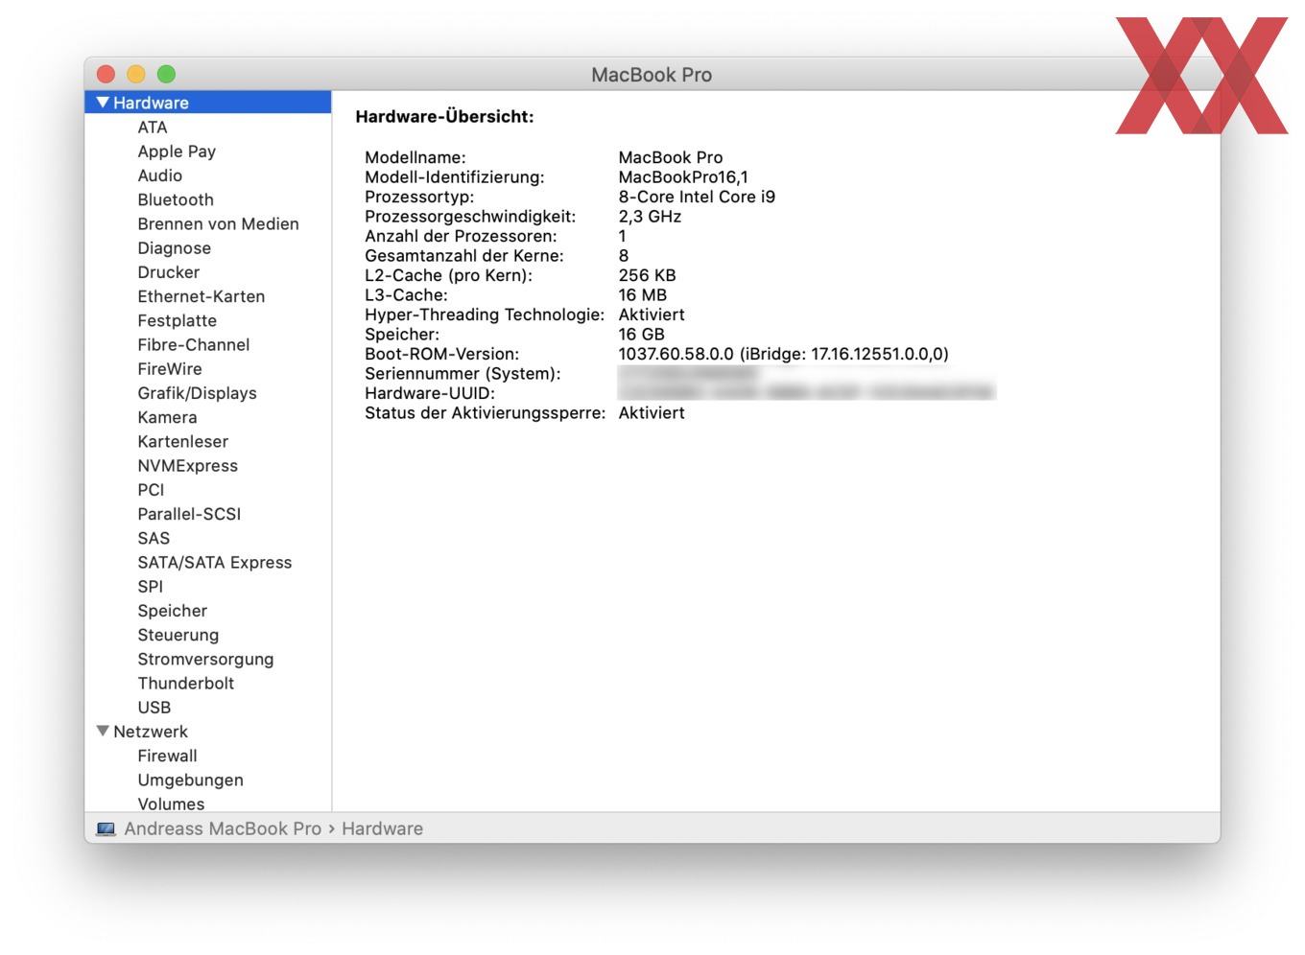Screen dimensions: 1305x955
Task: Collapse the Hardware disclosure triangle
Action: (103, 103)
